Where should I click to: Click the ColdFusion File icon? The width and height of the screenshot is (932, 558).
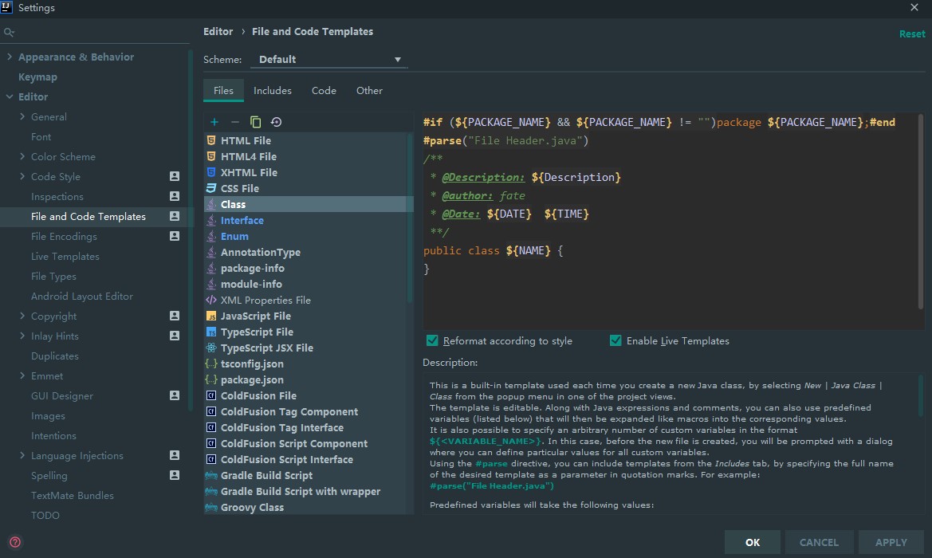(x=211, y=395)
